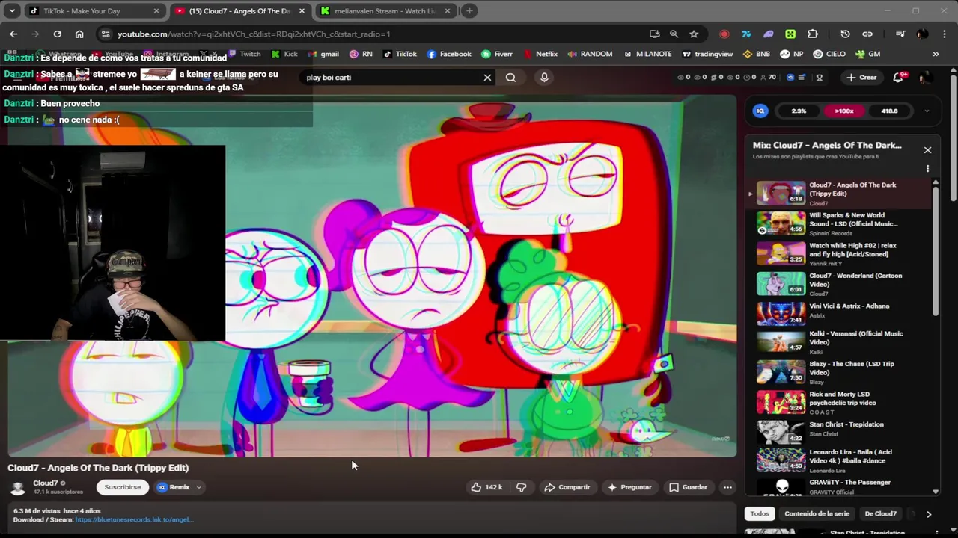Open the tab search dropdown arrow
The image size is (958, 538).
pyautogui.click(x=12, y=11)
